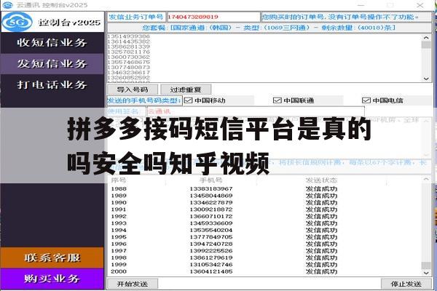Select phone number 13458044869
Screen dimensions: 437x291
[211, 196]
